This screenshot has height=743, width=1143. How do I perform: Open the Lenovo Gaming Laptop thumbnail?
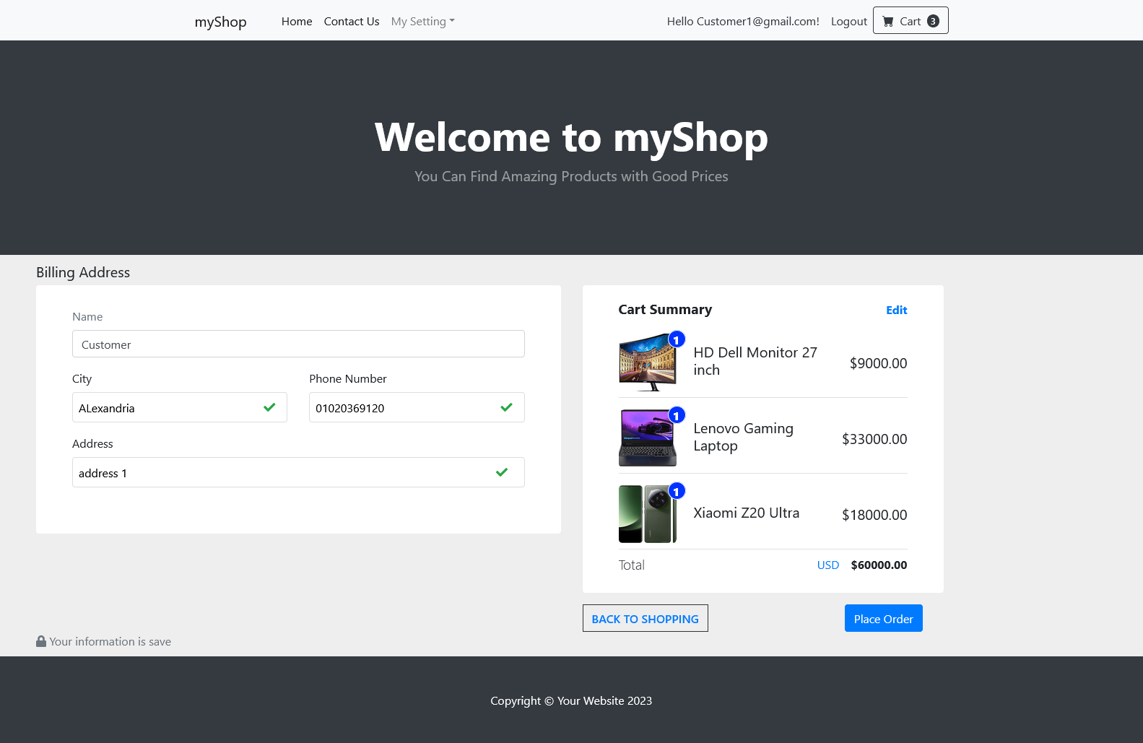pyautogui.click(x=647, y=438)
